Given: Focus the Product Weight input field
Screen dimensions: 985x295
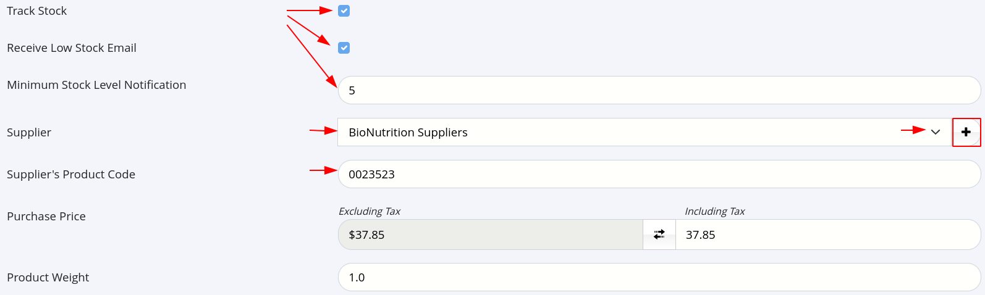Looking at the screenshot, I should (659, 277).
